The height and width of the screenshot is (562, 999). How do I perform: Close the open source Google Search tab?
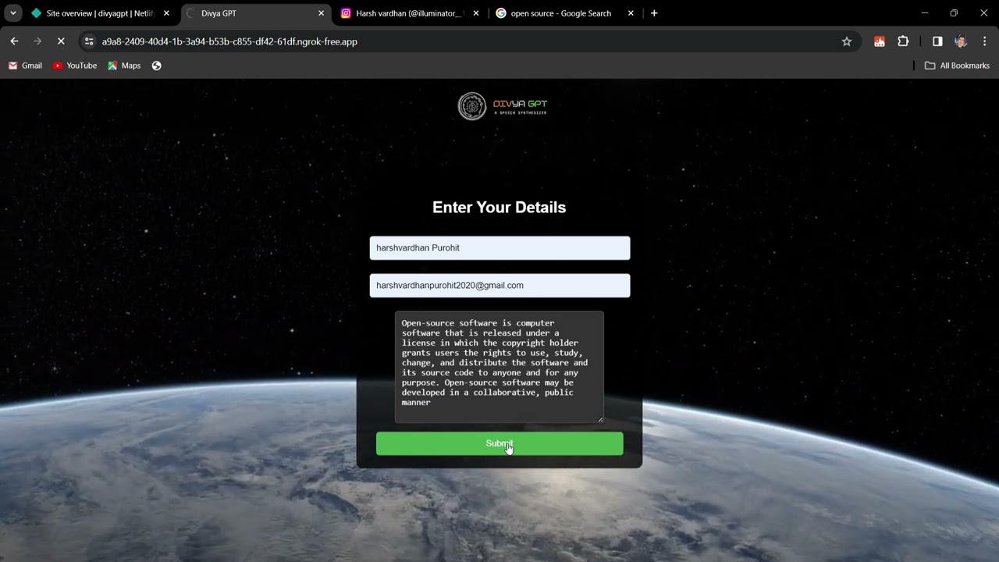pos(631,13)
